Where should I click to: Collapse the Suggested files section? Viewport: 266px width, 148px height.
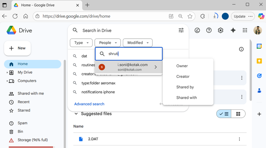pyautogui.click(x=76, y=114)
